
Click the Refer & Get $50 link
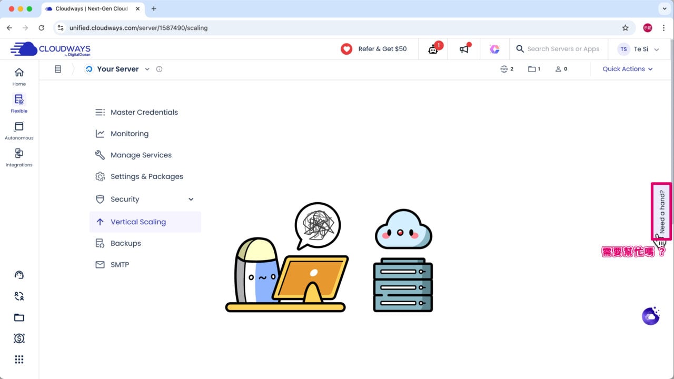pyautogui.click(x=374, y=49)
